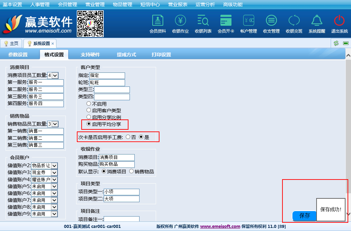Image resolution: width=351 pixels, height=231 pixels.
Task: Open the 会员资料 member info icon
Action: [x=158, y=23]
